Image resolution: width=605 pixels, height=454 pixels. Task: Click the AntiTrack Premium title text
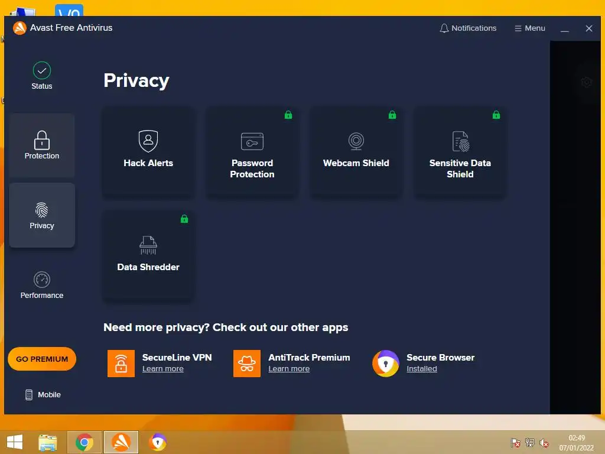tap(309, 358)
